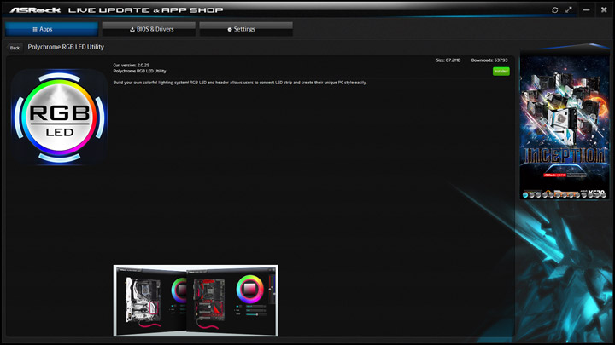Close the ASRock App Shop window
615x345 pixels.
point(604,9)
